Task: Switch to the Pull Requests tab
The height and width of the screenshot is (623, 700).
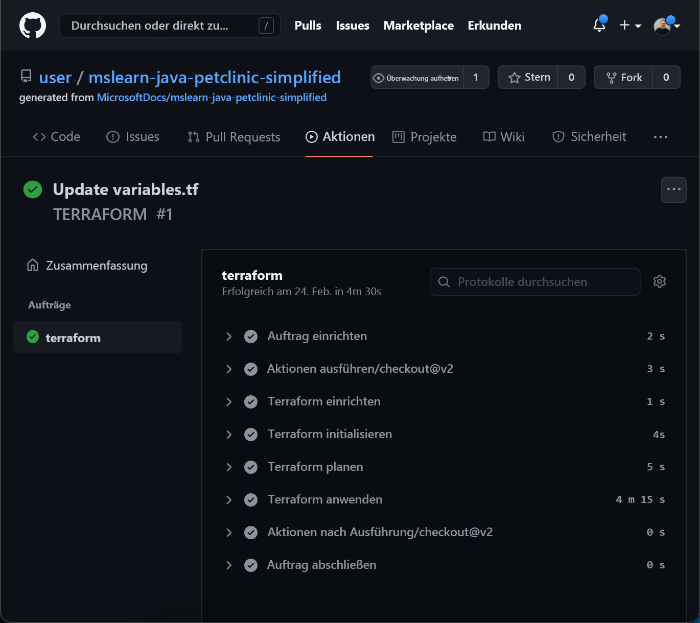Action: (x=234, y=137)
